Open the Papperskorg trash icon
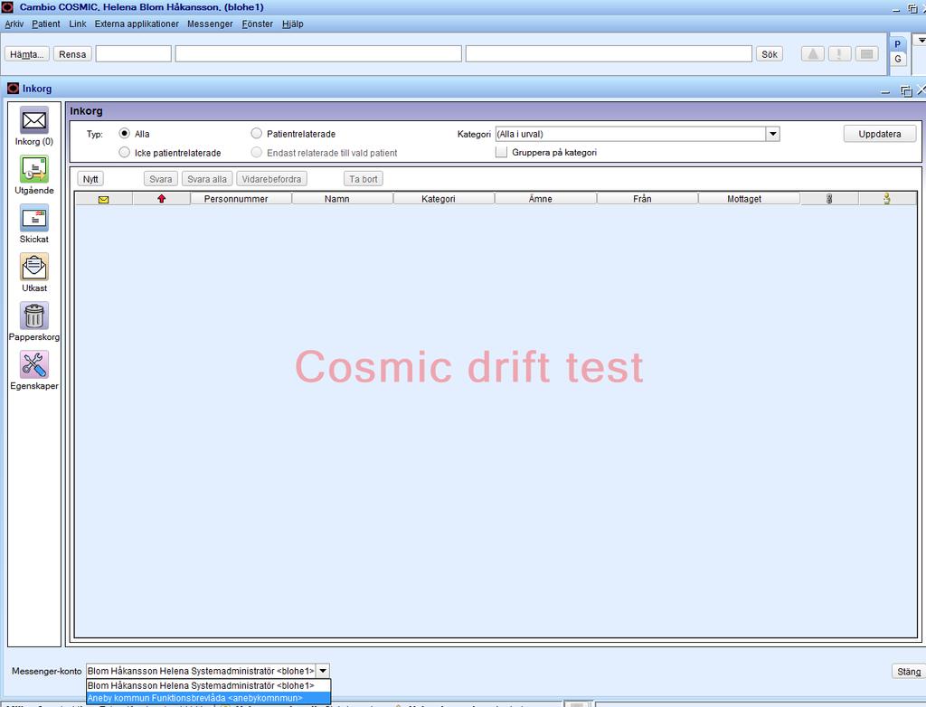This screenshot has height=707, width=926. (x=33, y=316)
